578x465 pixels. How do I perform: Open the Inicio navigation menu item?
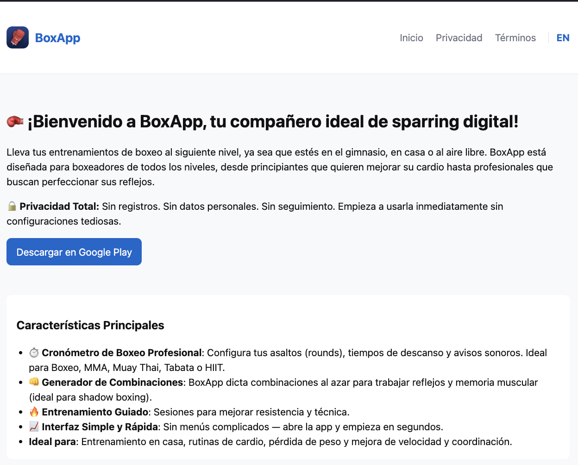tap(411, 38)
